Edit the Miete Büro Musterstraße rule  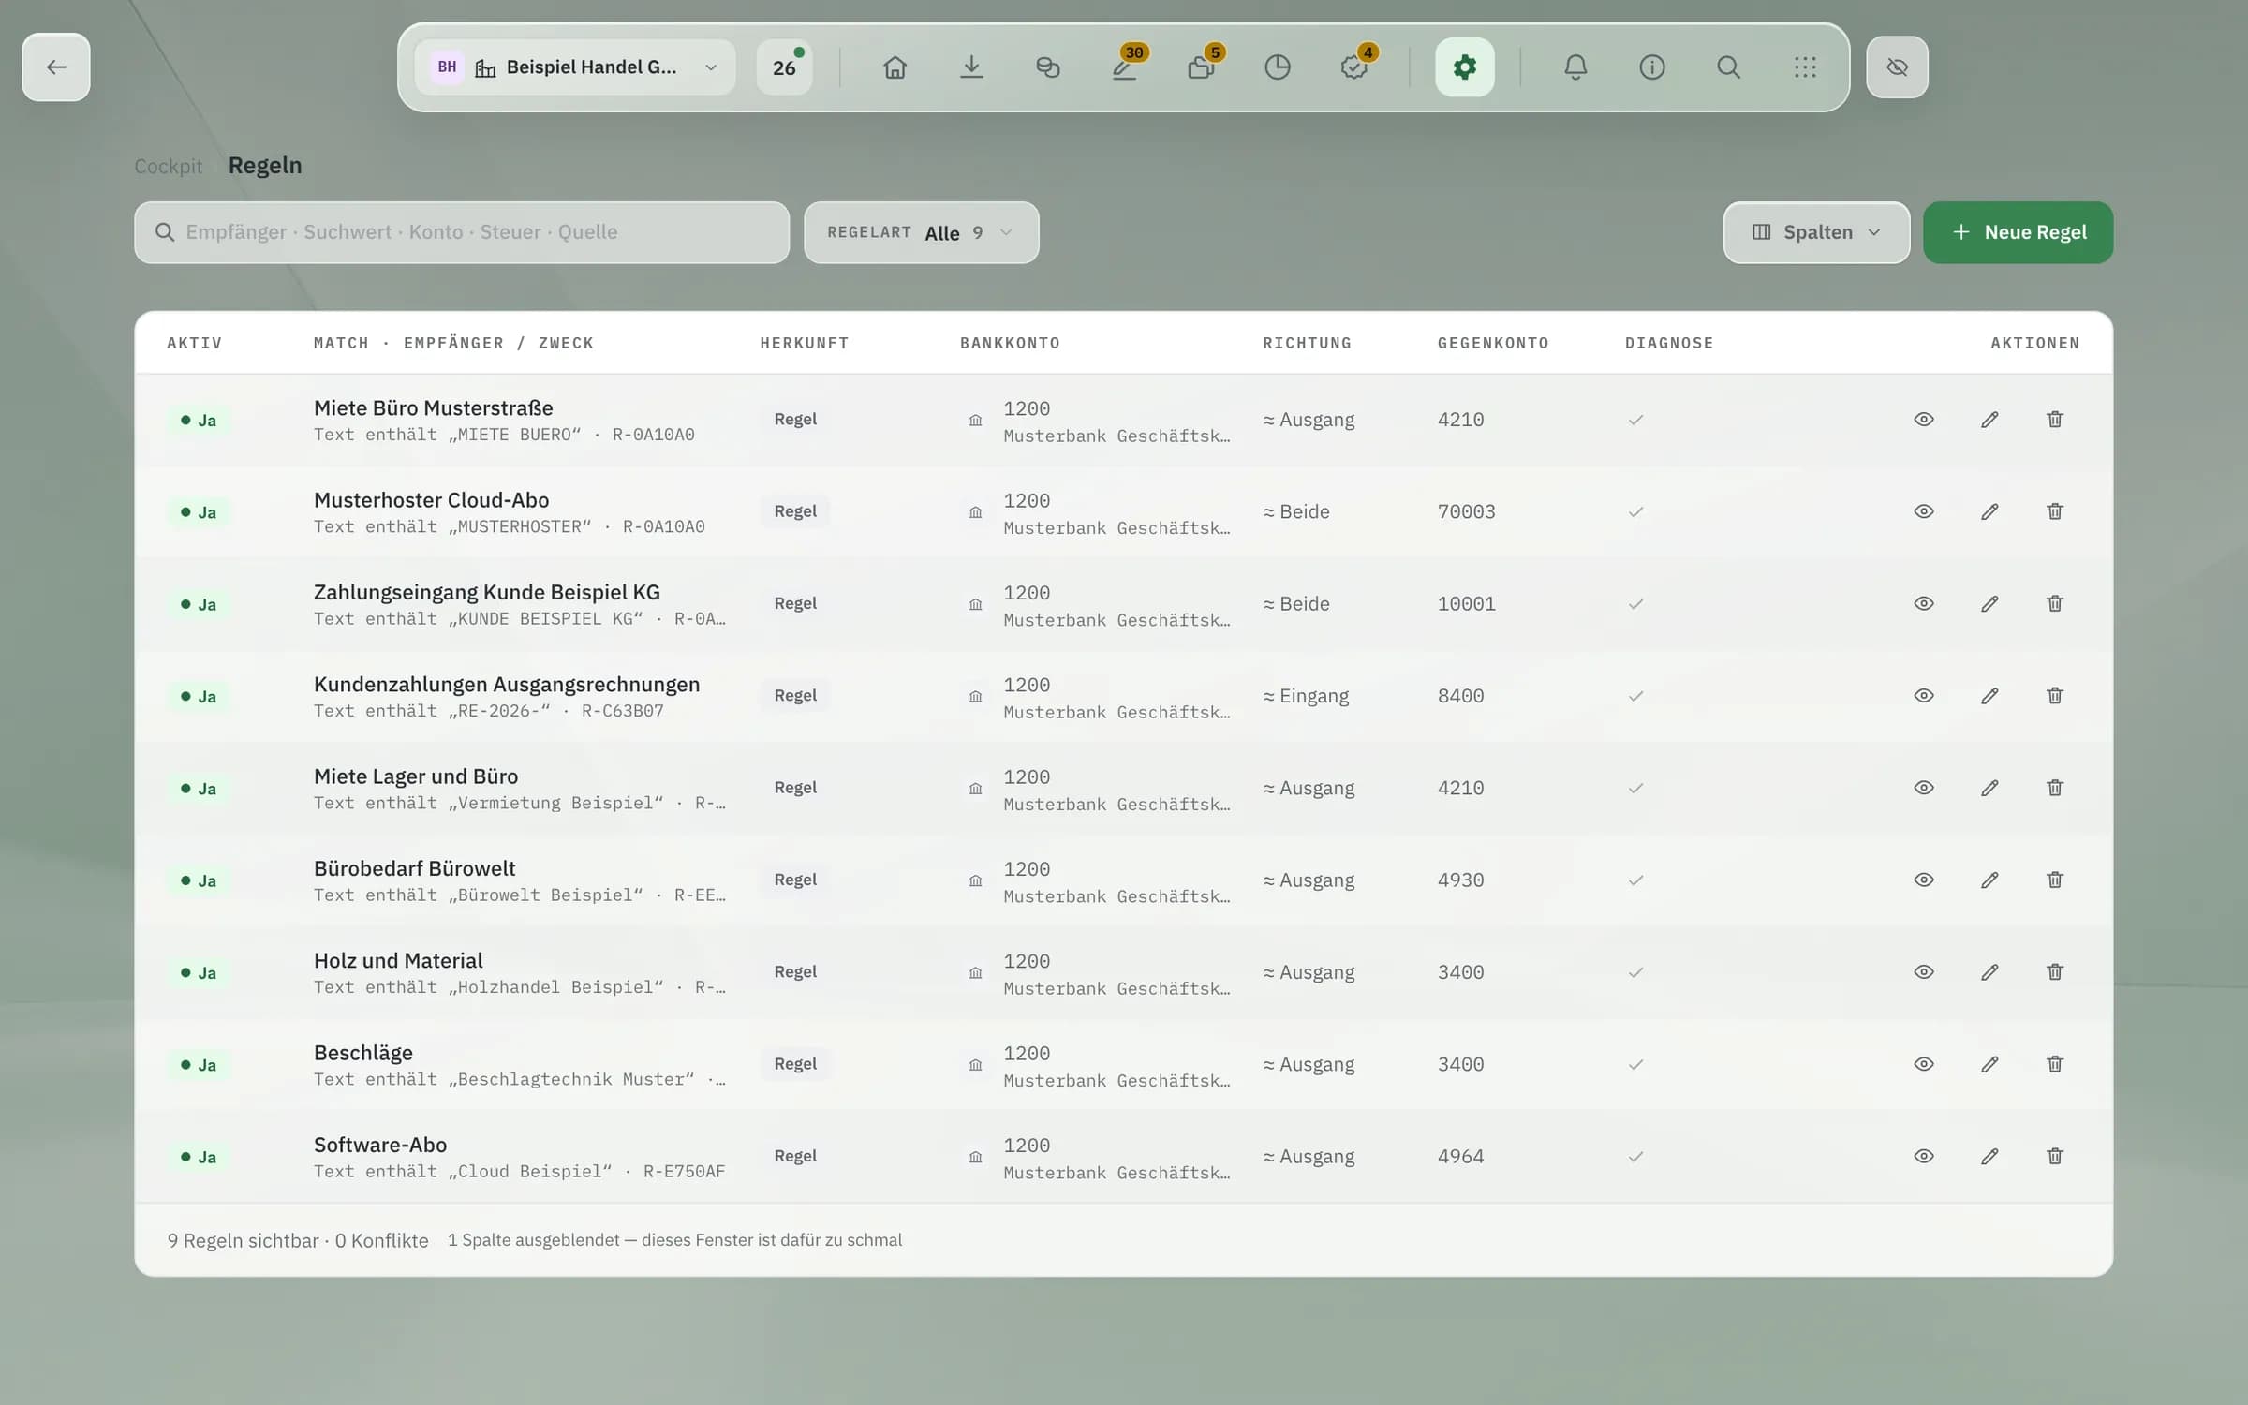(1989, 420)
